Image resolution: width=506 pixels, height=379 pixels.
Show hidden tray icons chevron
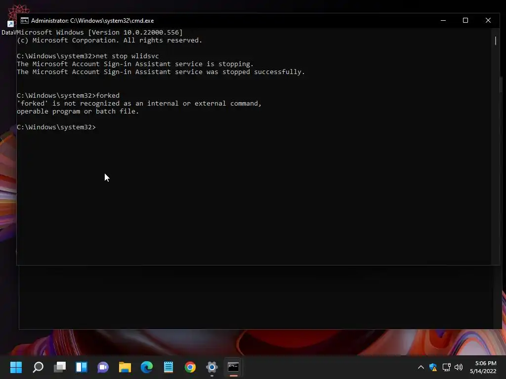pyautogui.click(x=421, y=367)
